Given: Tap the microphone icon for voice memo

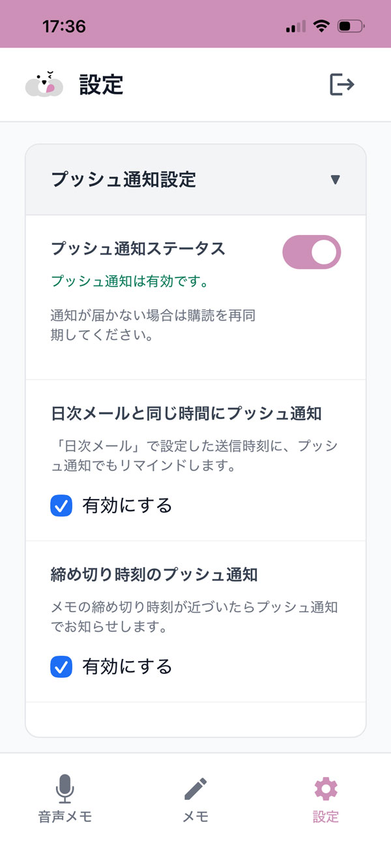Looking at the screenshot, I should pyautogui.click(x=65, y=789).
